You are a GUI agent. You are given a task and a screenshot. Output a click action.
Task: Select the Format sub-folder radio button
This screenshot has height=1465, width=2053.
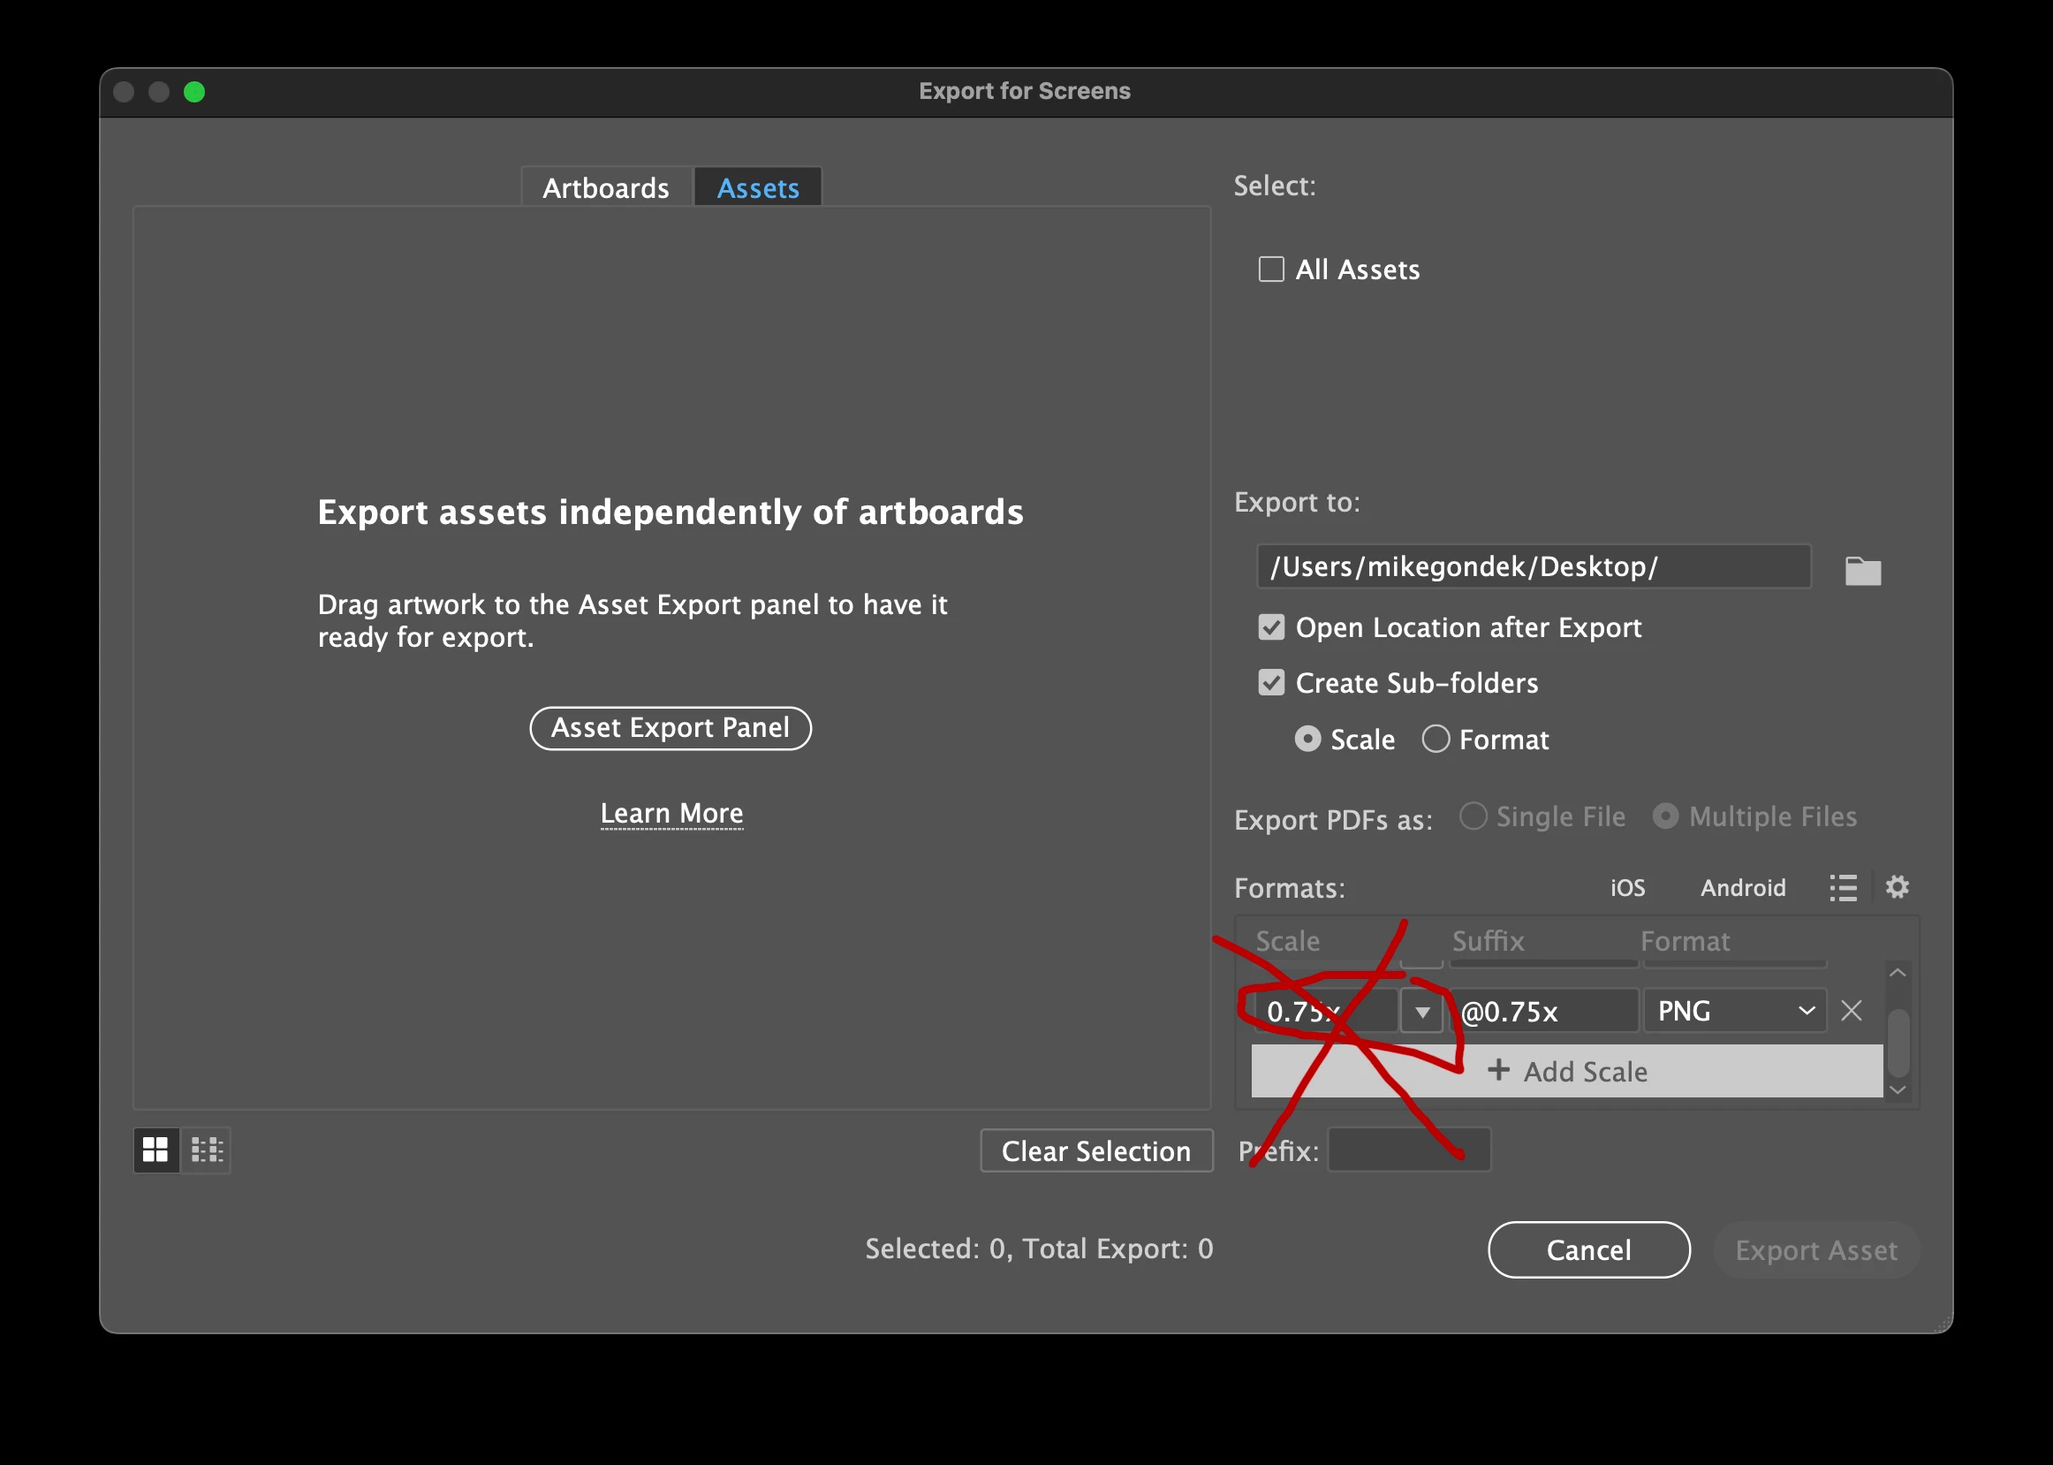(x=1436, y=740)
